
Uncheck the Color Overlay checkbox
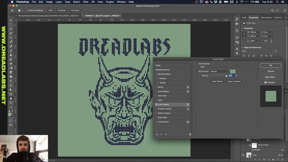tap(157, 104)
